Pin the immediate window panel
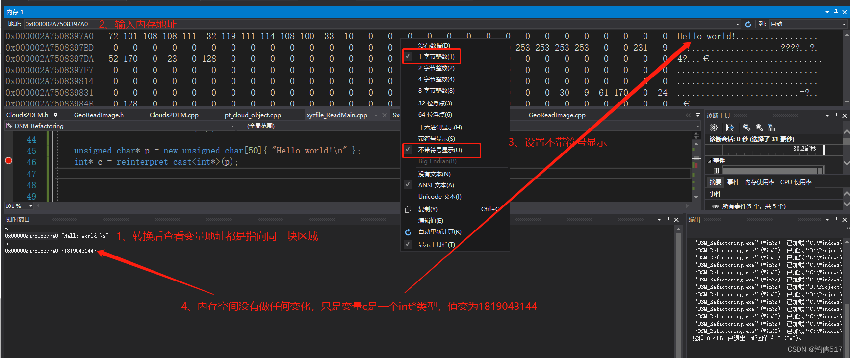This screenshot has width=850, height=358. [x=668, y=219]
